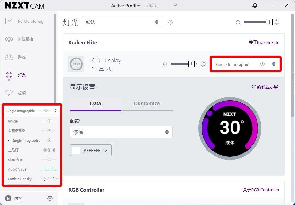Go to 游戏 section
295x205 pixels.
(x=21, y=57)
